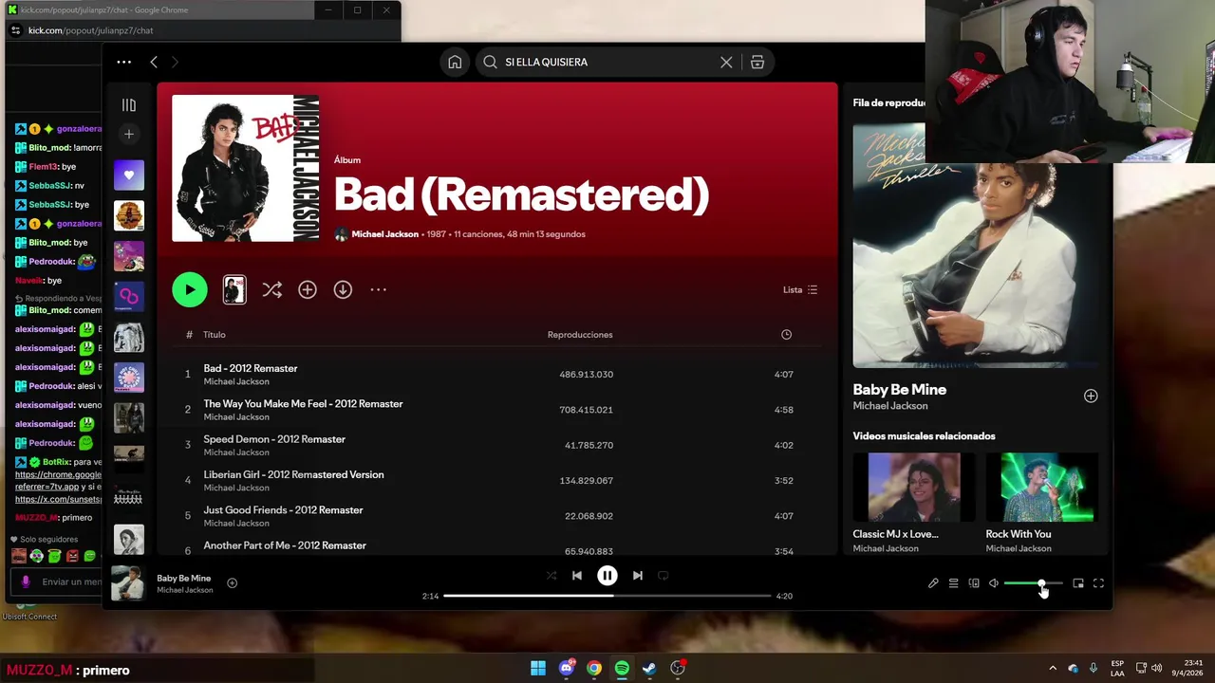
Task: Open Your Library icon in sidebar
Action: pyautogui.click(x=129, y=105)
